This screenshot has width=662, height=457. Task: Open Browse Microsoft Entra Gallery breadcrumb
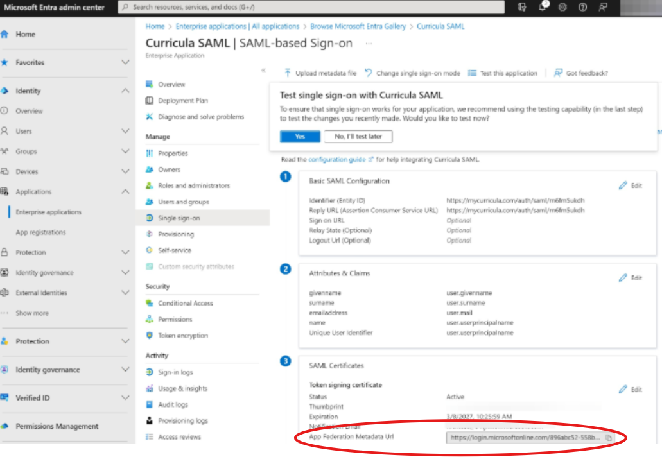(x=358, y=26)
